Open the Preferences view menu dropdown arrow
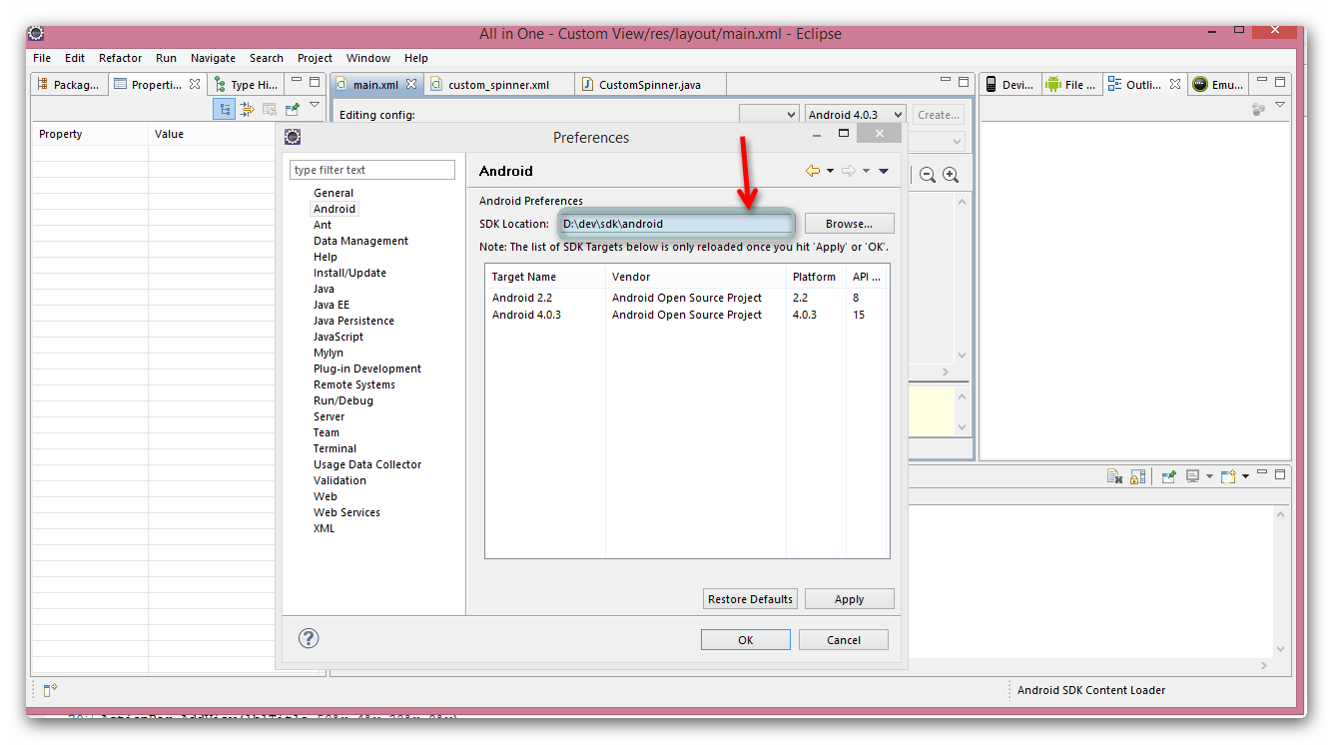This screenshot has height=745, width=1334. [x=884, y=171]
